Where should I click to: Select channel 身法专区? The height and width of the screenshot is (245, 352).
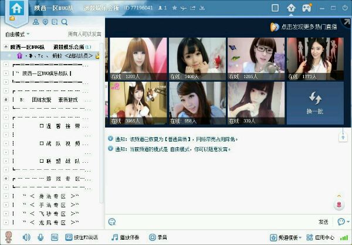click(x=52, y=196)
